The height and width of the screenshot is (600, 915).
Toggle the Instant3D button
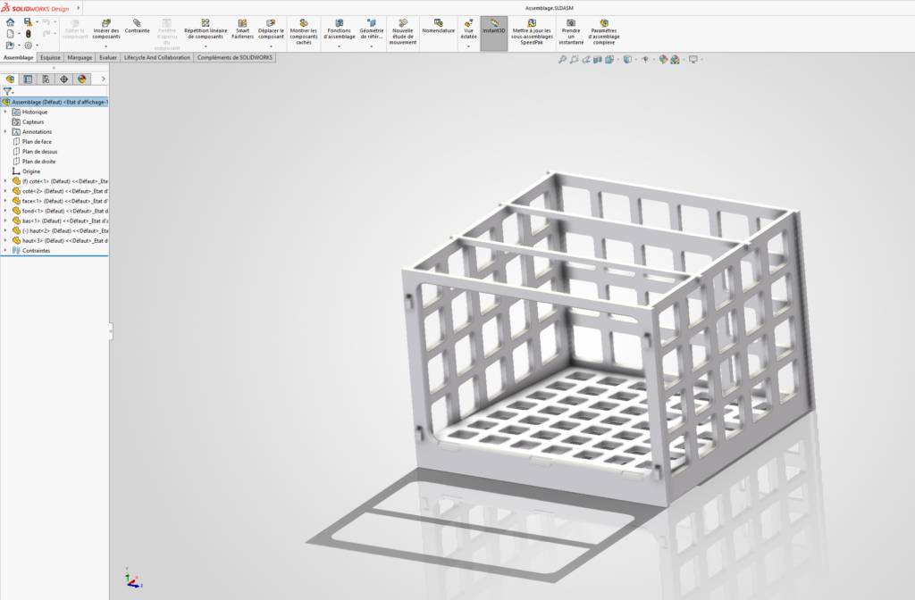tap(493, 33)
